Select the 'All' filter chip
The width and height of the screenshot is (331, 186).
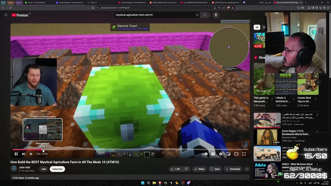(257, 27)
